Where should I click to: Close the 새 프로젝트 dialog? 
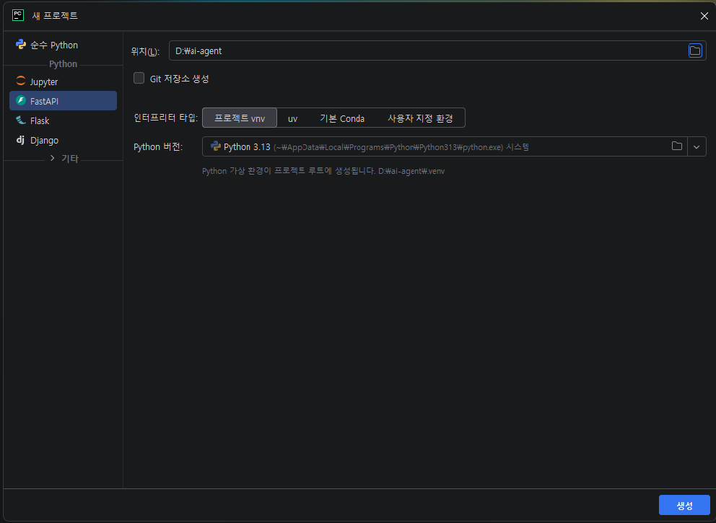pyautogui.click(x=704, y=15)
